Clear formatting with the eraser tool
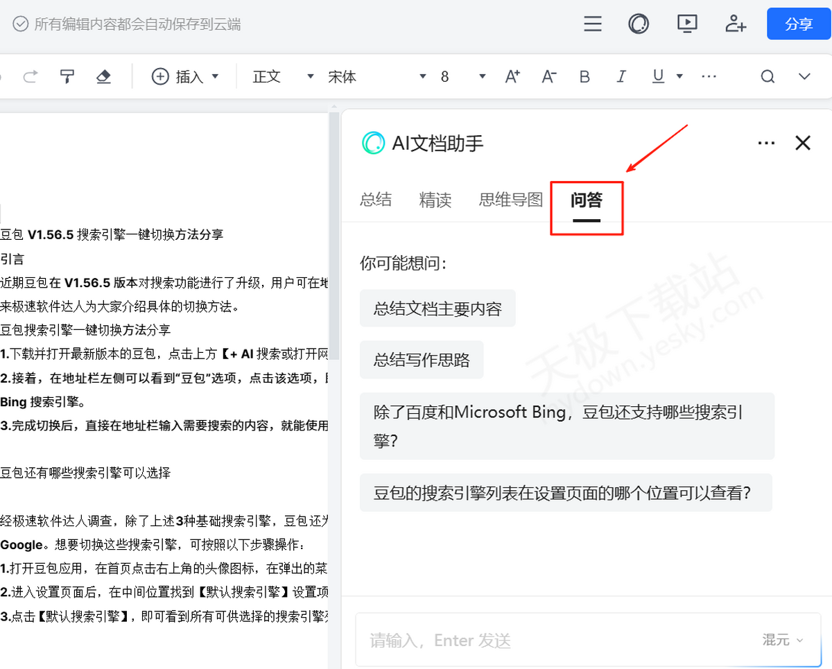The height and width of the screenshot is (669, 832). point(103,76)
